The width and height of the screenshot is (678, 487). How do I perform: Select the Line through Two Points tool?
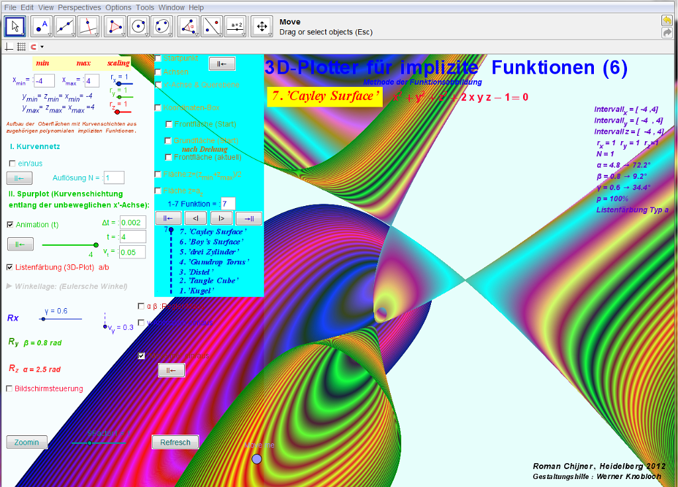coord(65,26)
